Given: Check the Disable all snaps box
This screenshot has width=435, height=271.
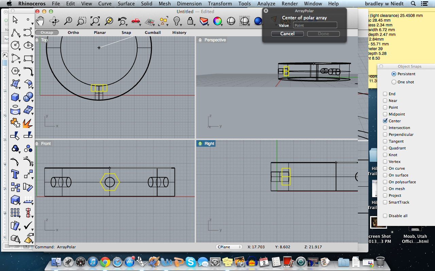Looking at the screenshot, I should 385,216.
